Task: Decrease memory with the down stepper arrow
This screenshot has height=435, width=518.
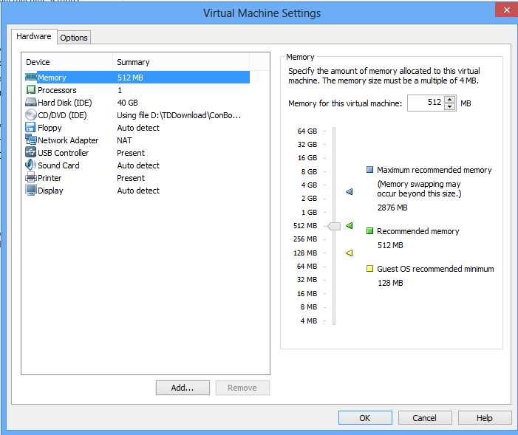Action: [450, 107]
